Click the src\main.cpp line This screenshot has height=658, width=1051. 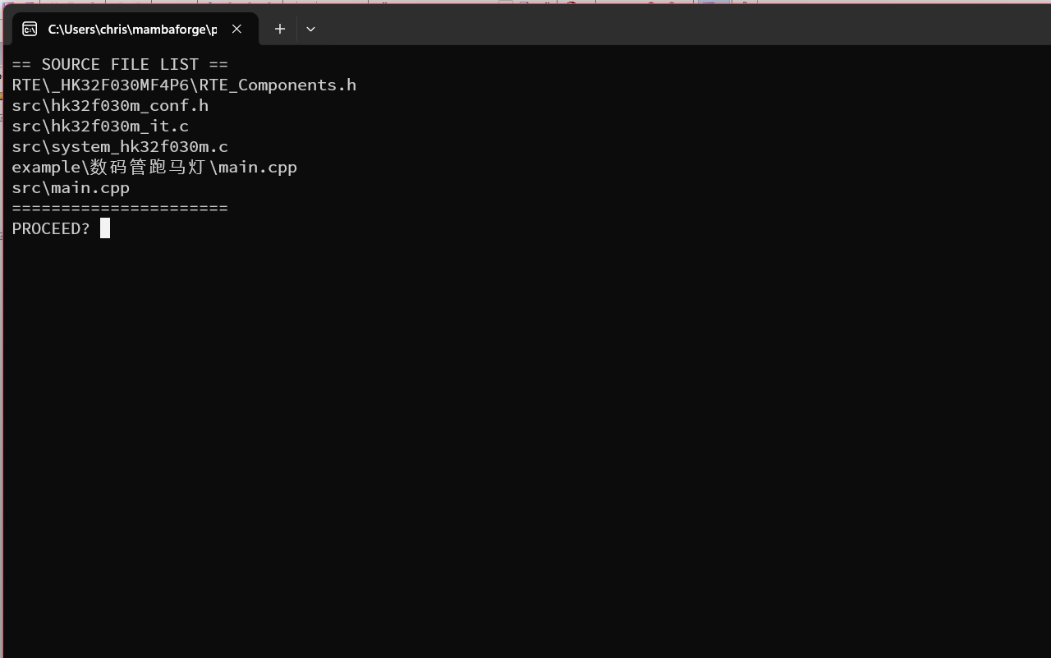click(71, 187)
